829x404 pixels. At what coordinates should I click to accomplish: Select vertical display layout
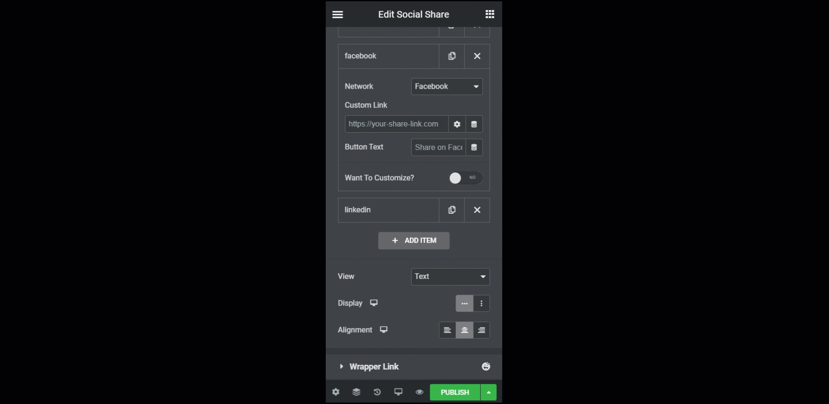(482, 303)
